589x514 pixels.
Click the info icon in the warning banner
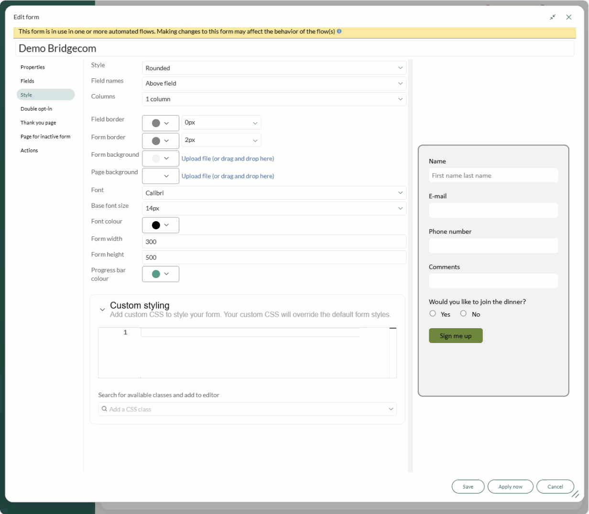click(339, 32)
